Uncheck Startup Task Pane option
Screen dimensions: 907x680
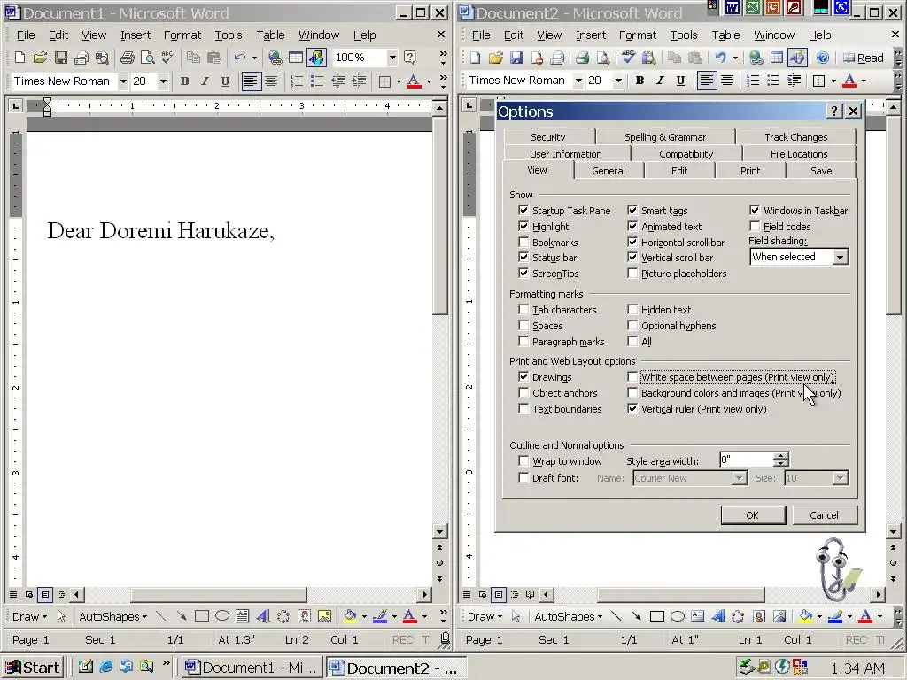[x=523, y=211]
